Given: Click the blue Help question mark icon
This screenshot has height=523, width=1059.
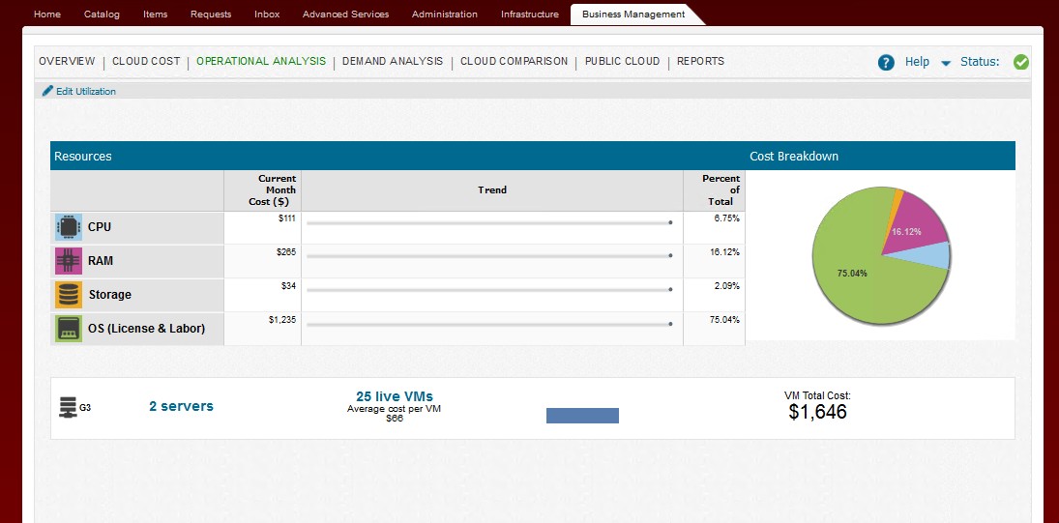Looking at the screenshot, I should click(x=886, y=62).
